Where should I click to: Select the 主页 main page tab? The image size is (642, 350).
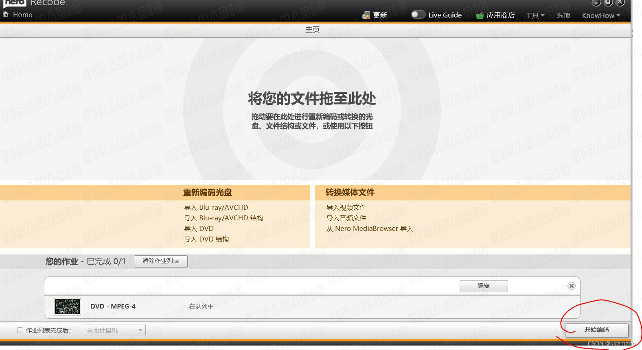pos(312,30)
